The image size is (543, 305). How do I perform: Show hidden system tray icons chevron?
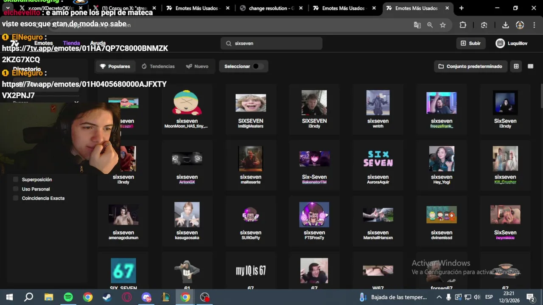(439, 297)
